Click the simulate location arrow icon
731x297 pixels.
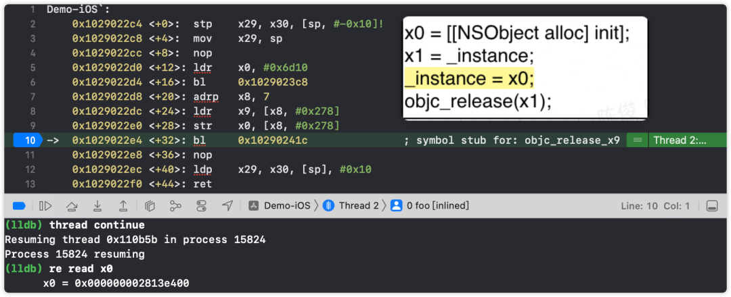[x=227, y=206]
